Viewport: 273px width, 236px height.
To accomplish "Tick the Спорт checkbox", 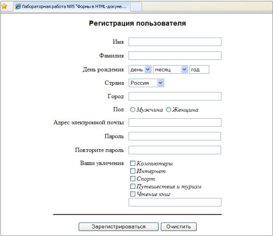I will point(133,179).
